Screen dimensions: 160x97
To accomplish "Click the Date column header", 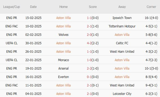I will point(33,7).
